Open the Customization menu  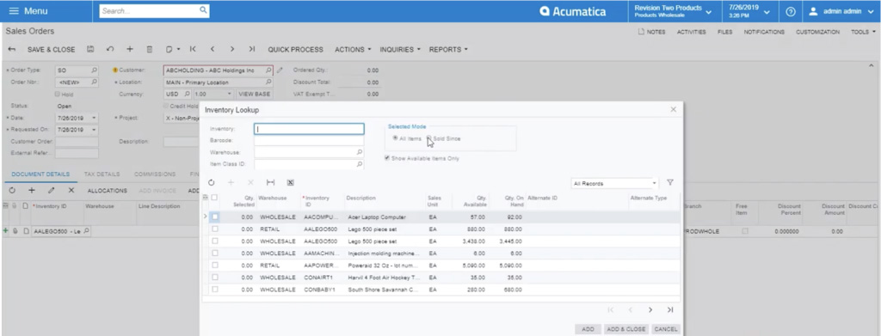[817, 32]
